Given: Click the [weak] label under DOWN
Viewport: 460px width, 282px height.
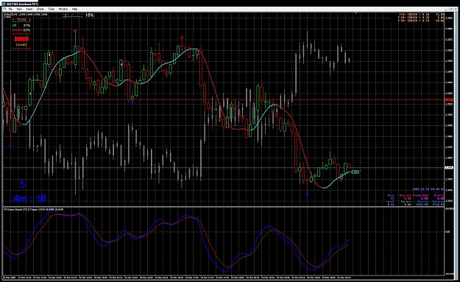Looking at the screenshot, I should [21, 45].
